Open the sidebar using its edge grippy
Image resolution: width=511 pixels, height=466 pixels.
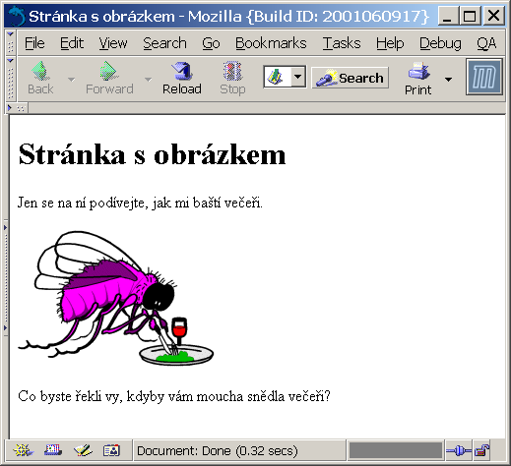pyautogui.click(x=6, y=277)
